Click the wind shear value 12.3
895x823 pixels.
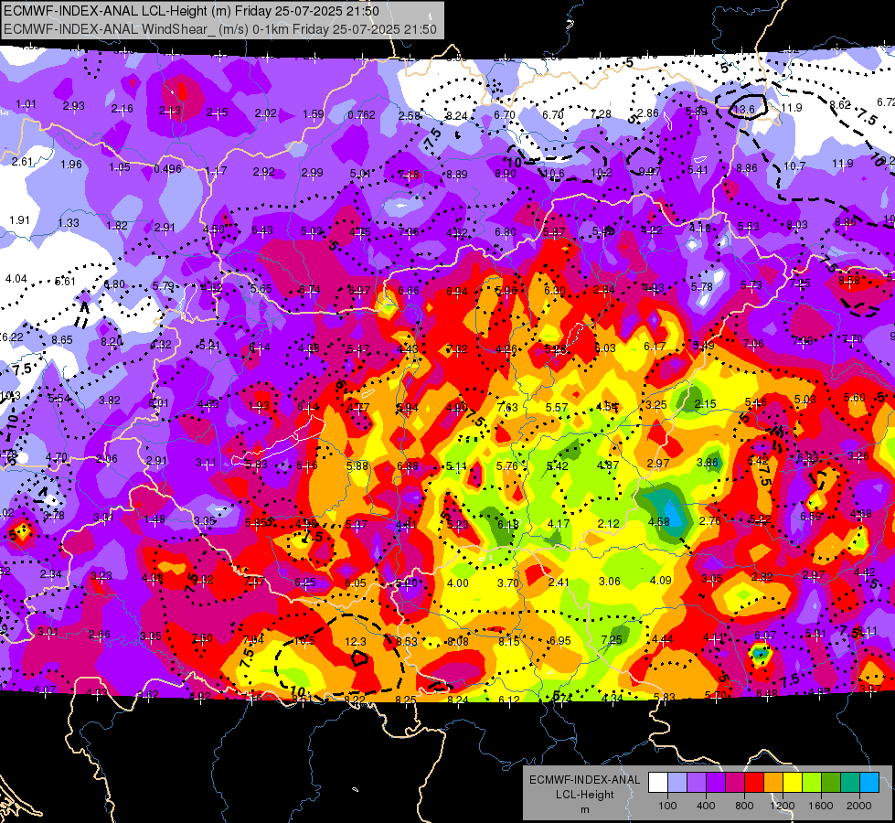tap(356, 641)
